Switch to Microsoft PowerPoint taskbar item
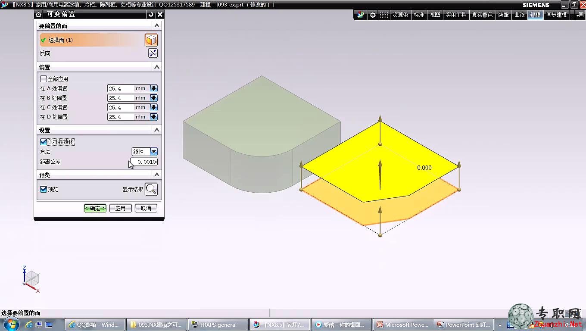Image resolution: width=586 pixels, height=331 pixels. 403,325
